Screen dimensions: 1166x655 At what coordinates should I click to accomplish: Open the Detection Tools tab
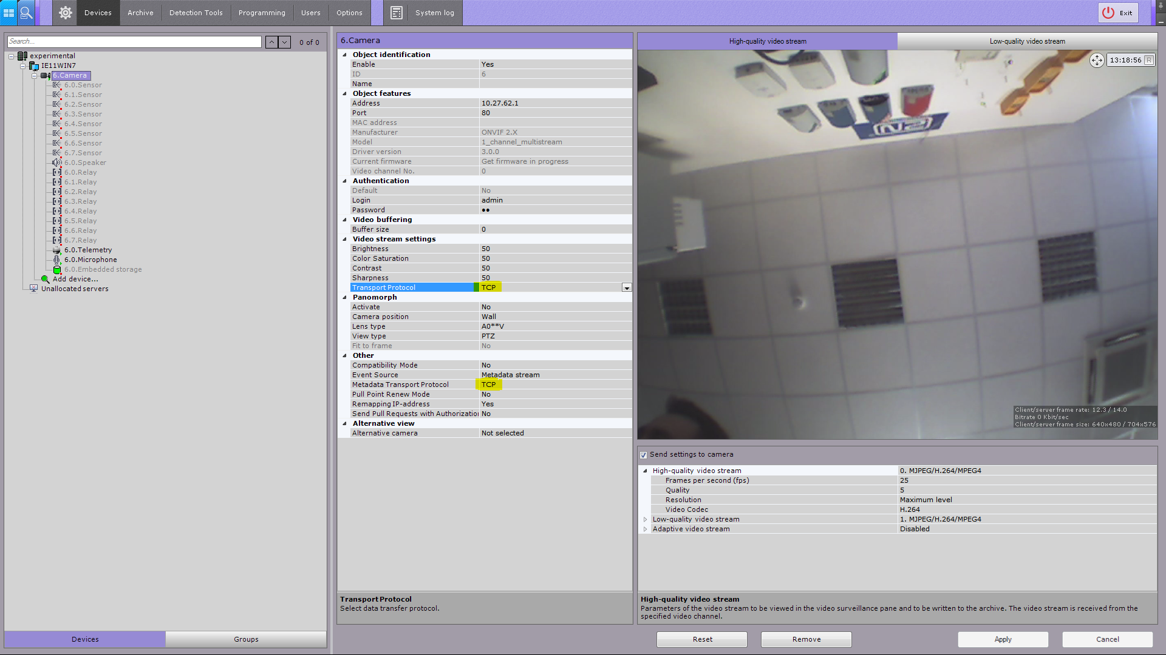(x=196, y=13)
